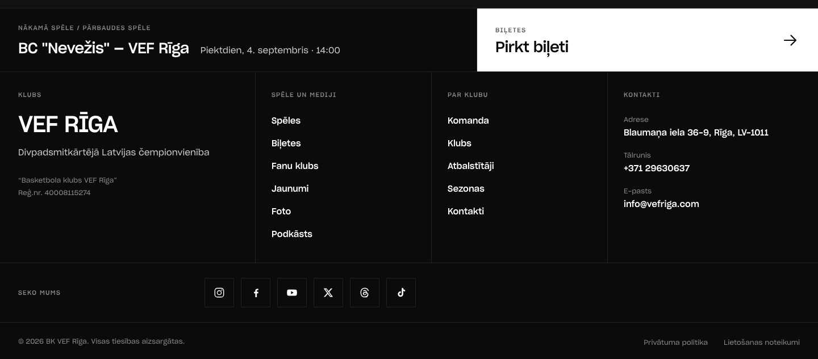Viewport: 818px width, 359px height.
Task: Open Lietošanas noteikumi link
Action: click(762, 343)
